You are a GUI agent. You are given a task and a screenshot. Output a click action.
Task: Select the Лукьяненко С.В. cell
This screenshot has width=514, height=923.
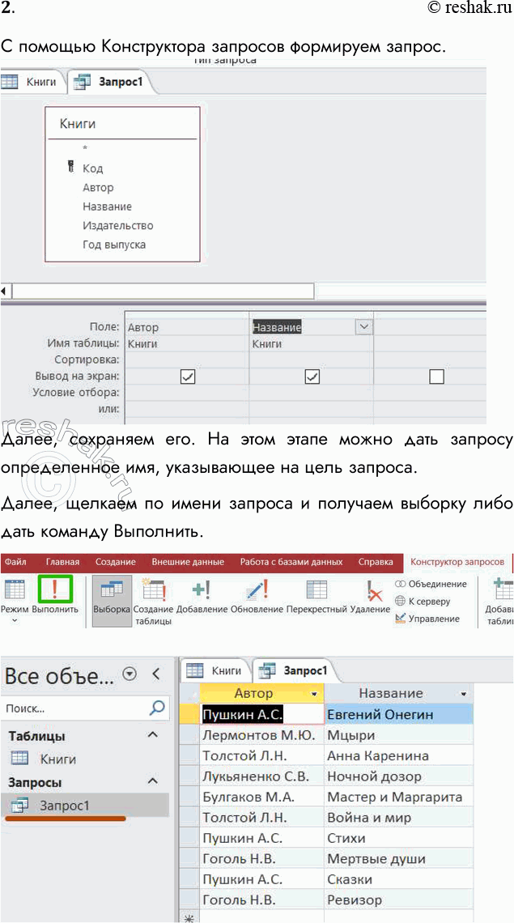point(262,776)
